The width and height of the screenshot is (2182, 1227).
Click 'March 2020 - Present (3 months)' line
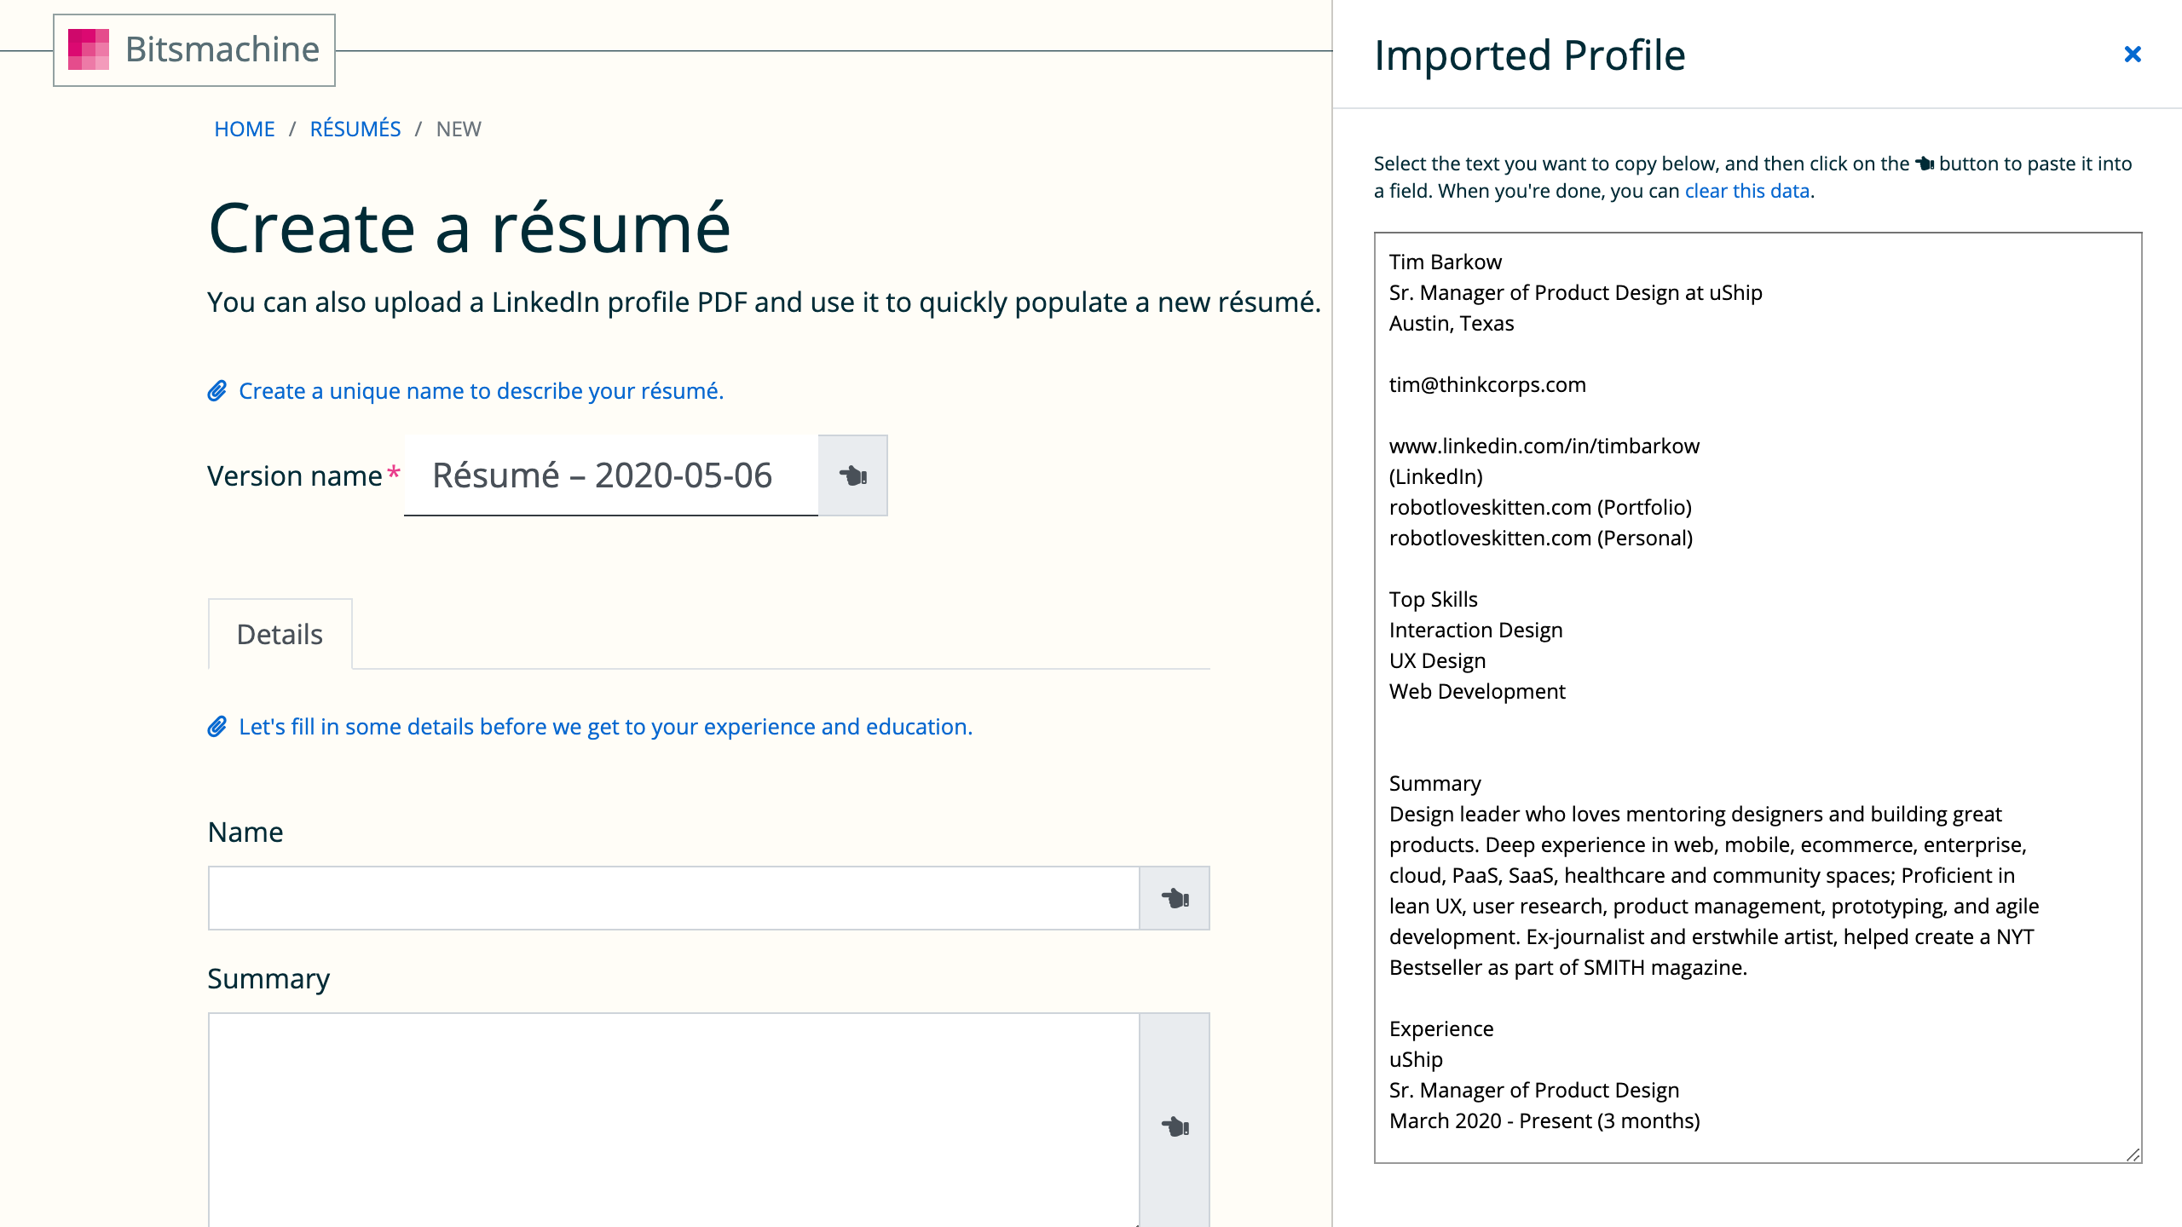[x=1544, y=1120]
